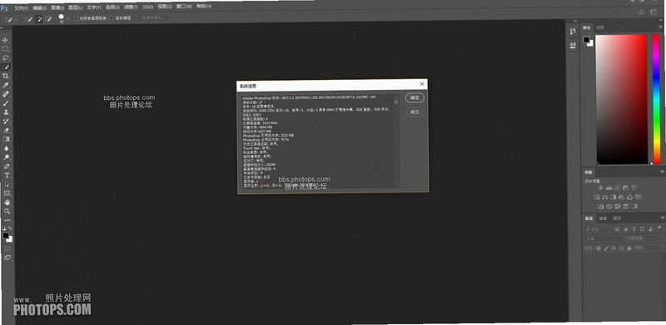The image size is (666, 325).
Task: Select the Rectangle shape tool
Action: (7, 193)
